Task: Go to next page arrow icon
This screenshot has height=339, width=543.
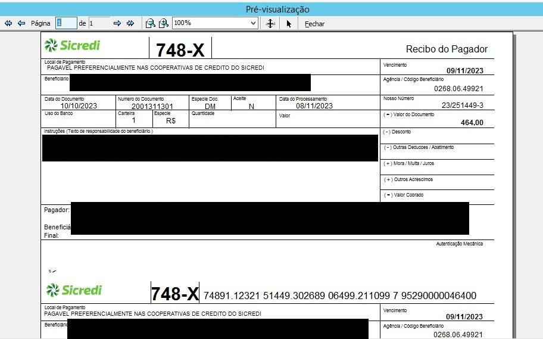Action: pos(117,23)
